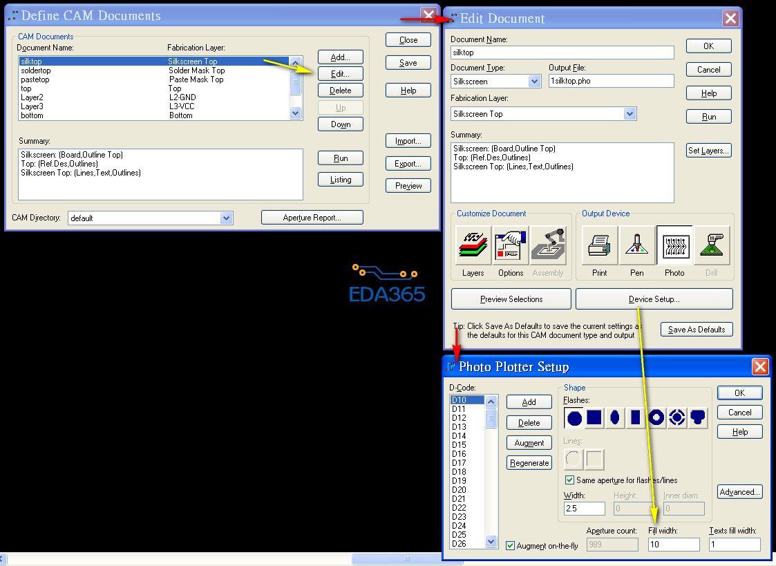Open the Fabrication Layer dropdown

(x=630, y=114)
